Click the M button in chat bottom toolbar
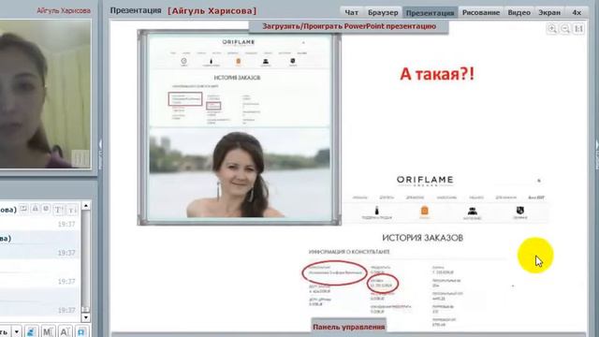 tap(48, 331)
